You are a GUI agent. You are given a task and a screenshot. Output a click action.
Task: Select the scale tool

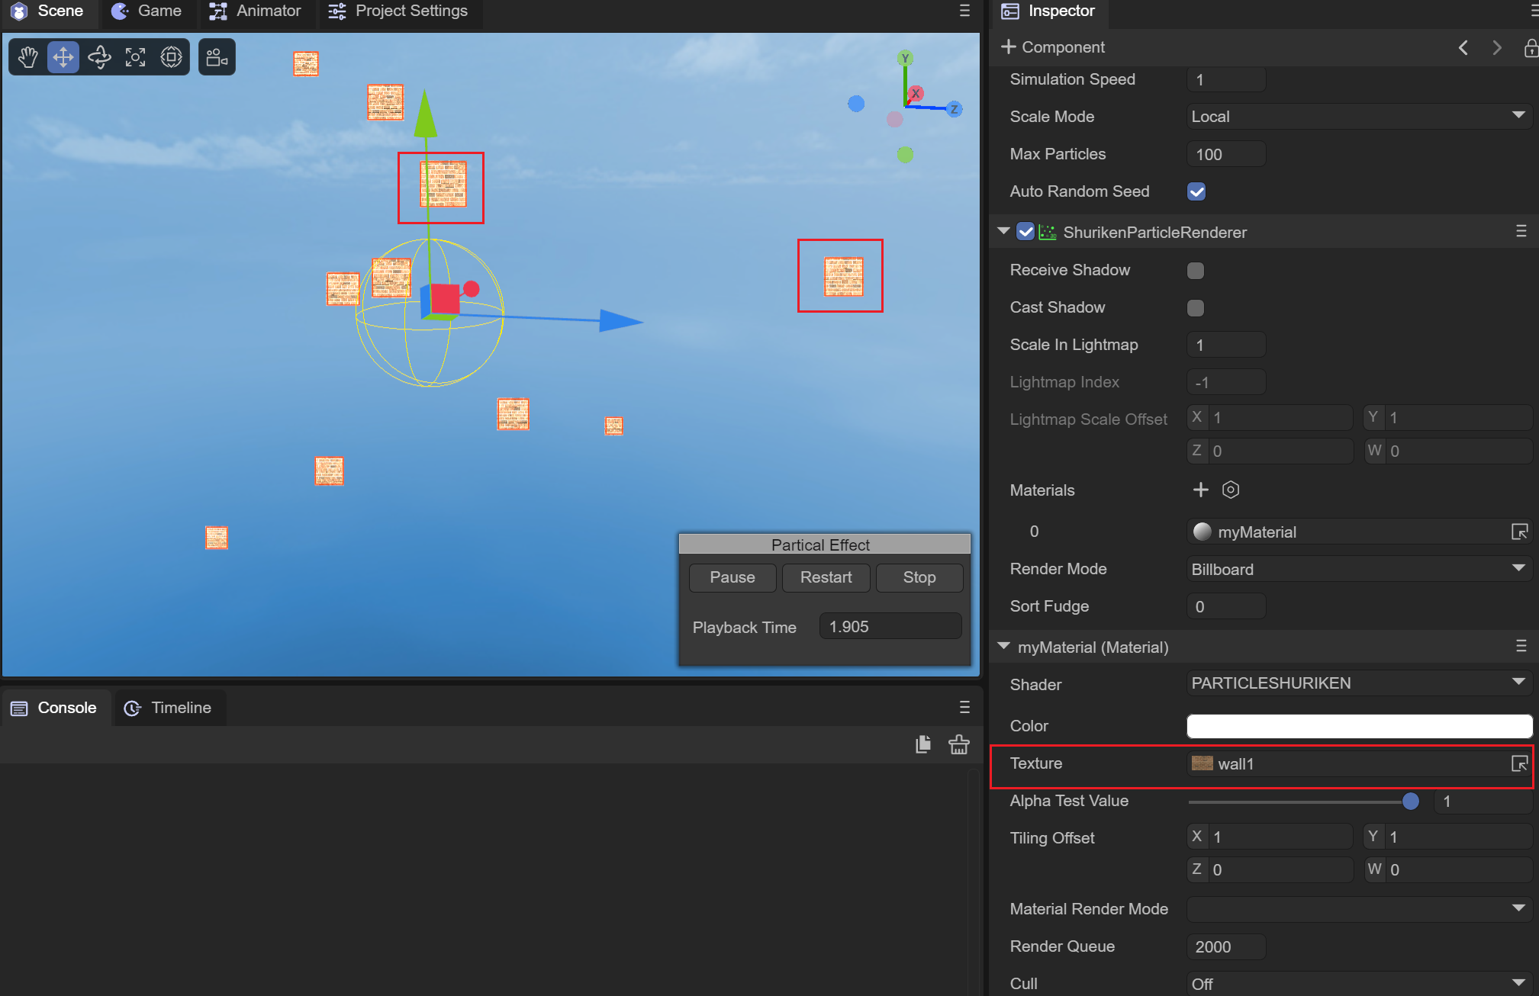click(135, 57)
